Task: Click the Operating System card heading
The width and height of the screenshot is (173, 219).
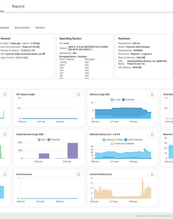Action: point(70,39)
